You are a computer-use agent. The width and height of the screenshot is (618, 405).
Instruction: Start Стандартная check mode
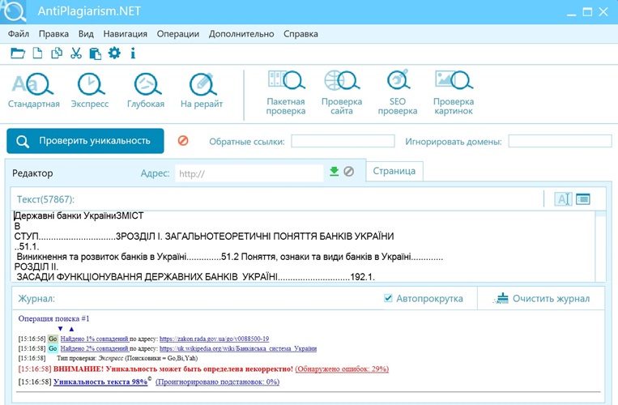click(x=34, y=91)
